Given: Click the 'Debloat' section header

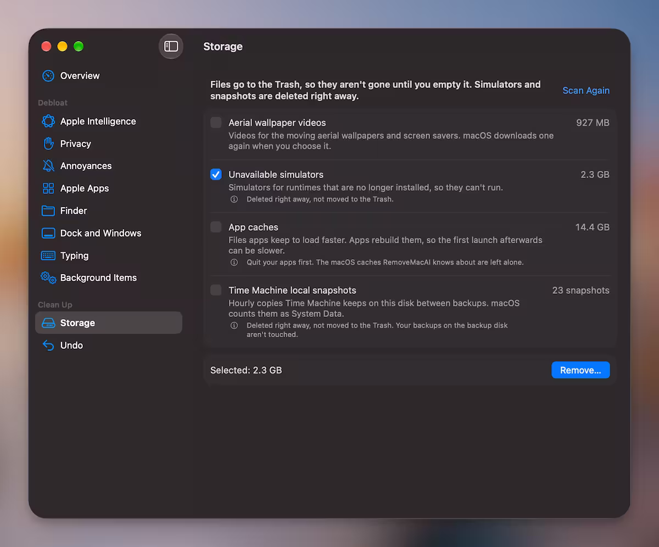Looking at the screenshot, I should 53,103.
